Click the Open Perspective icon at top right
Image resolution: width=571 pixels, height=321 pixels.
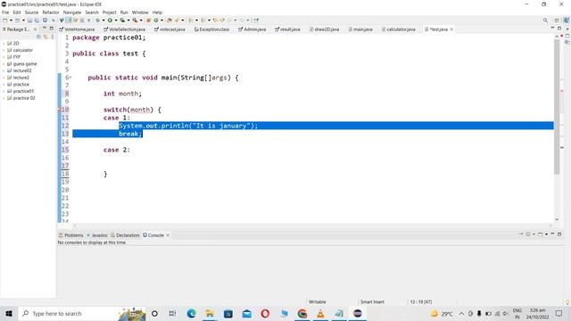557,20
